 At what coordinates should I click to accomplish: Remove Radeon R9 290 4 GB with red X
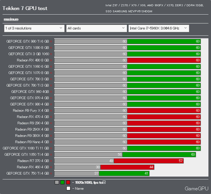[51, 123]
